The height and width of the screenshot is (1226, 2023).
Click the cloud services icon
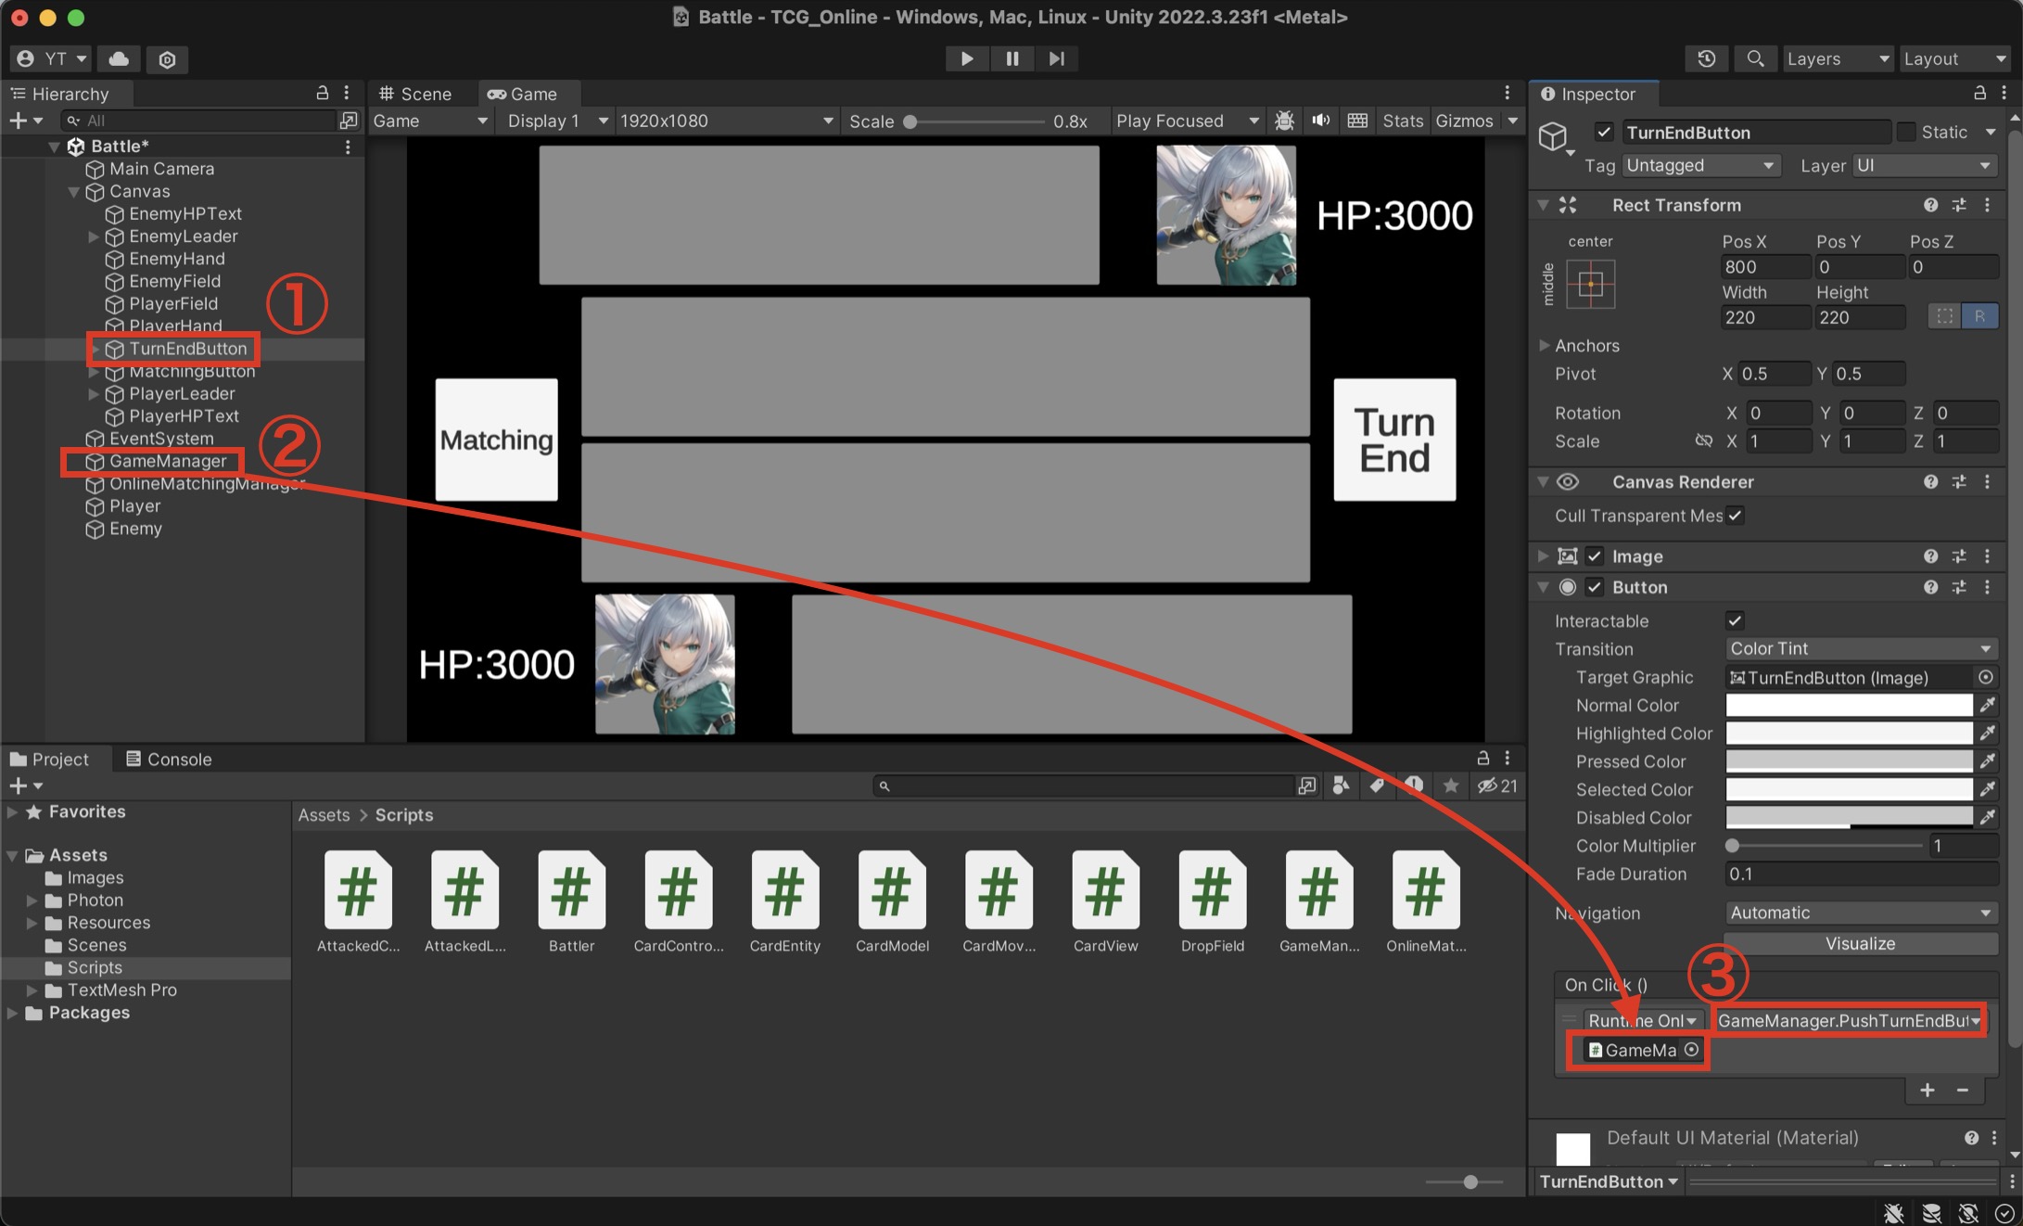click(x=119, y=58)
